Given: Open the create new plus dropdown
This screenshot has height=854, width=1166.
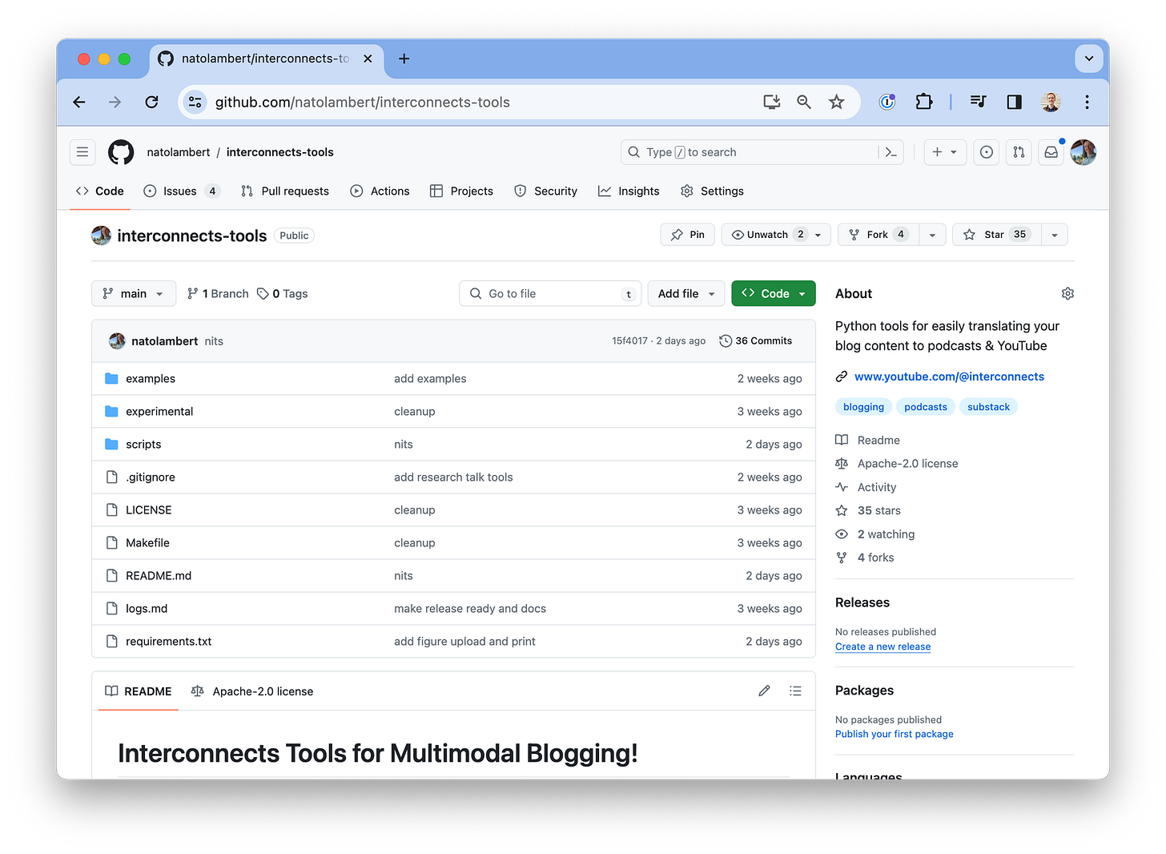Looking at the screenshot, I should (945, 152).
